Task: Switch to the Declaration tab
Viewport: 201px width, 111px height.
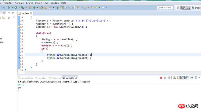Action: [26, 78]
